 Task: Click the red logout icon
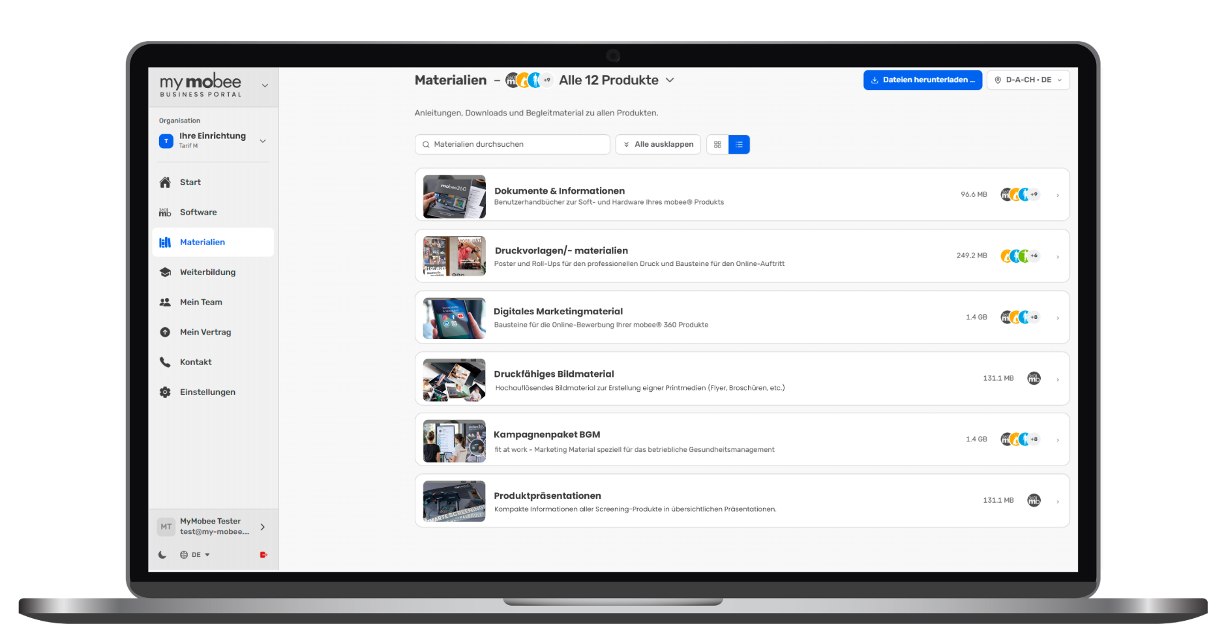click(263, 555)
